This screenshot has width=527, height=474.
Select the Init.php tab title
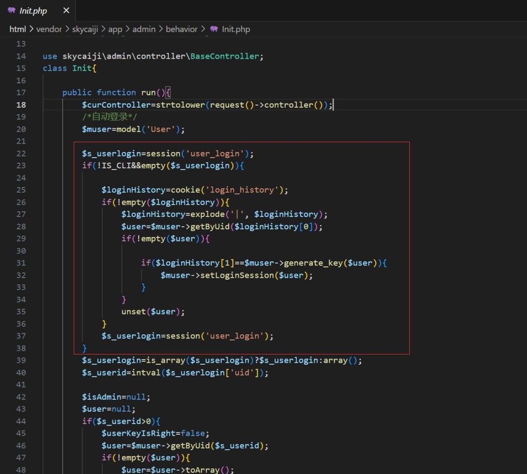pyautogui.click(x=33, y=11)
